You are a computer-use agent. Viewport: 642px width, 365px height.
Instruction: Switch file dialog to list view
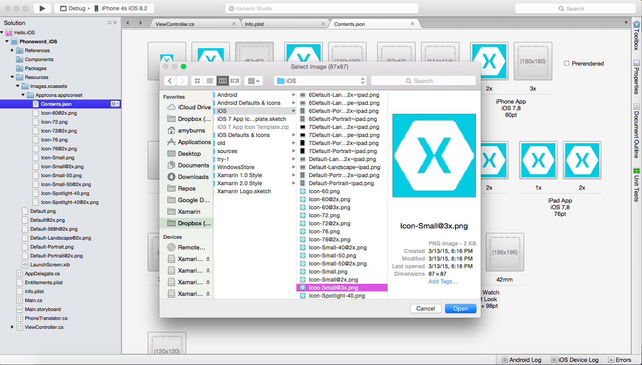click(x=210, y=81)
